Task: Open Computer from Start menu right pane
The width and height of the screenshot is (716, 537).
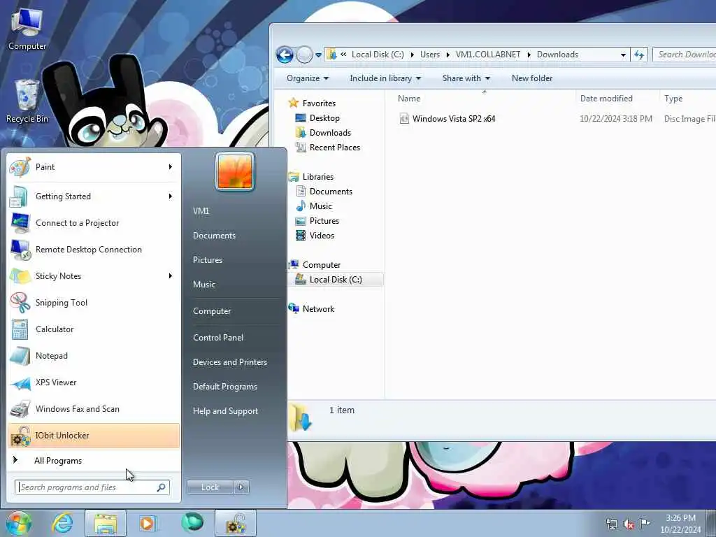Action: point(212,311)
